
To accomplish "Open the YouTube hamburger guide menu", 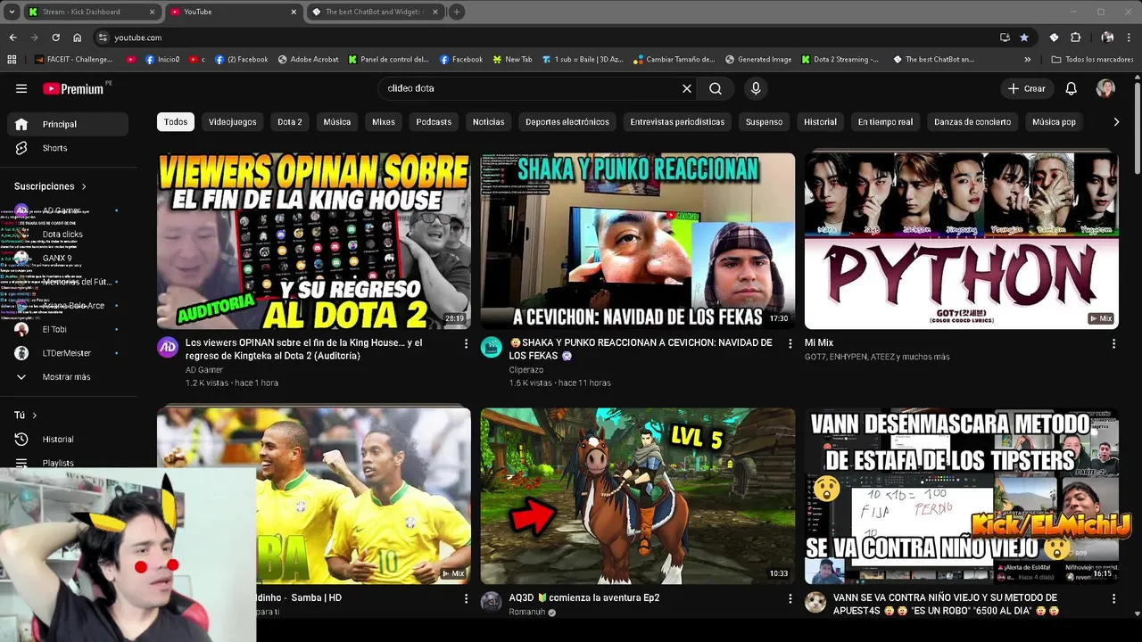I will click(21, 88).
